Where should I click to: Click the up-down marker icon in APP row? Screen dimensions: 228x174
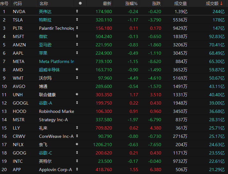[x=77, y=169]
